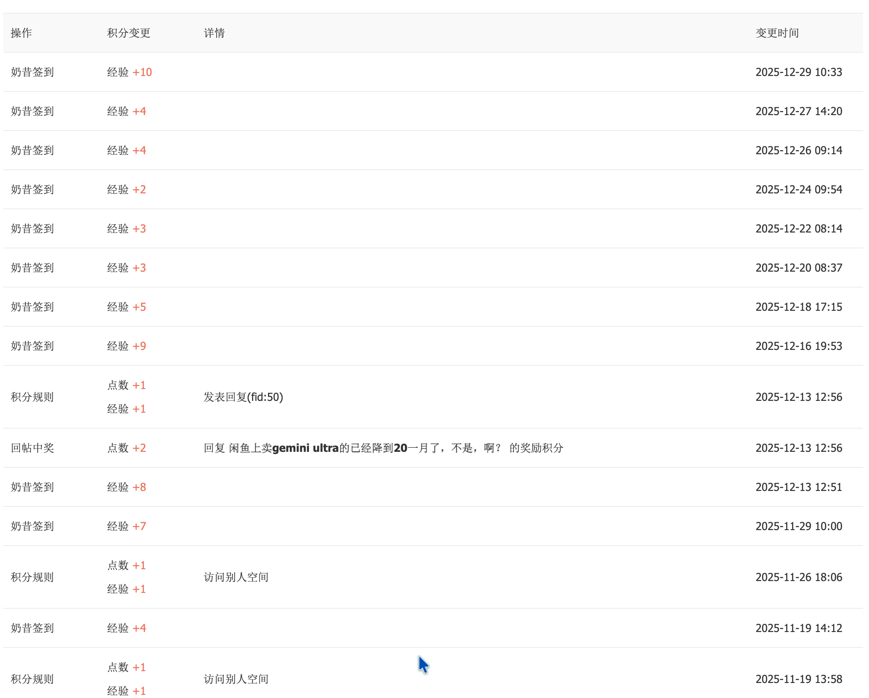869x698 pixels.
Task: Click the 操作 column header
Action: click(21, 33)
